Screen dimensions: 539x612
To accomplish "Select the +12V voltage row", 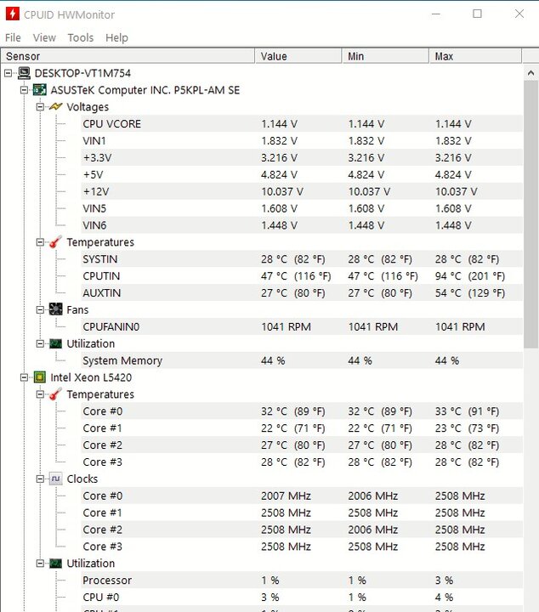I will (301, 191).
